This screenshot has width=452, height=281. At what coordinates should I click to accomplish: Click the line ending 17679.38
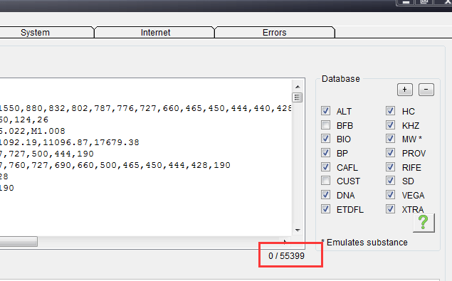pos(70,142)
